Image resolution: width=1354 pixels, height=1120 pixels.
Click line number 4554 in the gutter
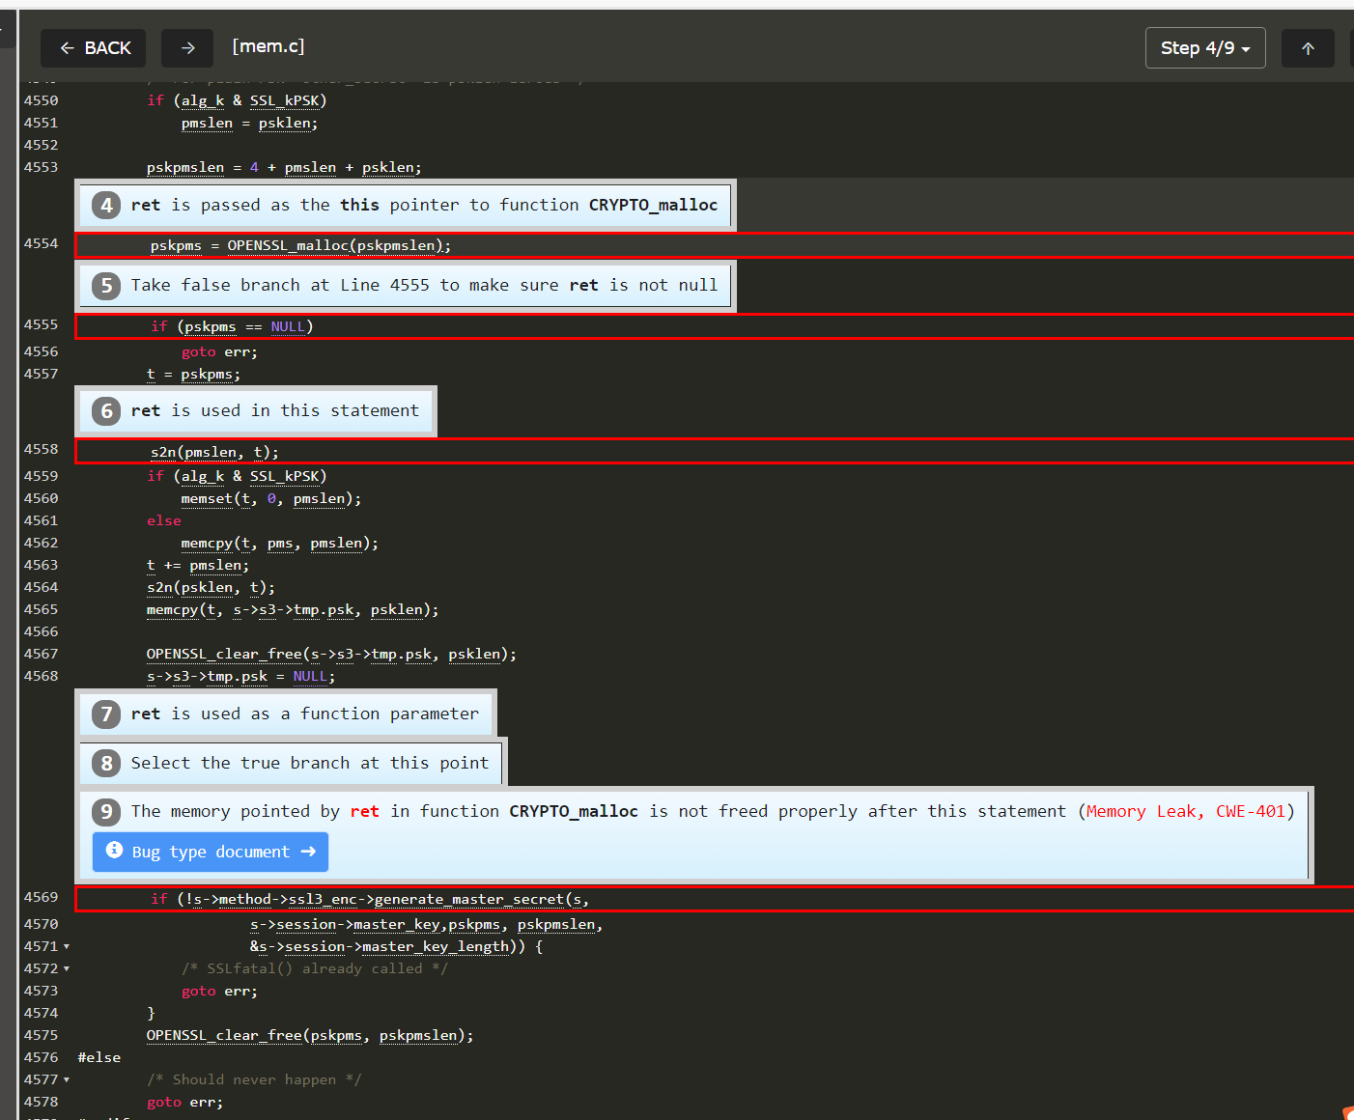[x=41, y=244]
